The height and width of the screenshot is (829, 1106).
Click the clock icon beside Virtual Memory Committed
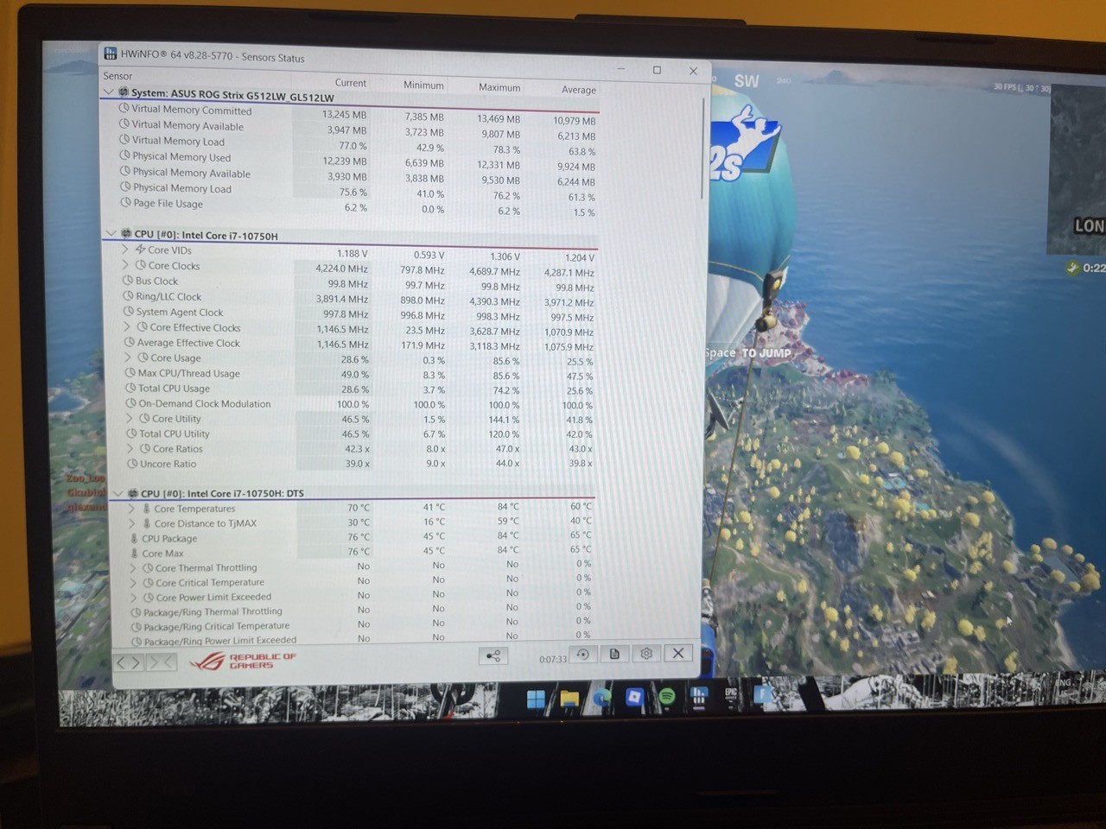[124, 109]
